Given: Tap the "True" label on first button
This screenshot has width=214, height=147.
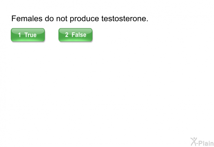Looking at the screenshot, I should 31,35.
